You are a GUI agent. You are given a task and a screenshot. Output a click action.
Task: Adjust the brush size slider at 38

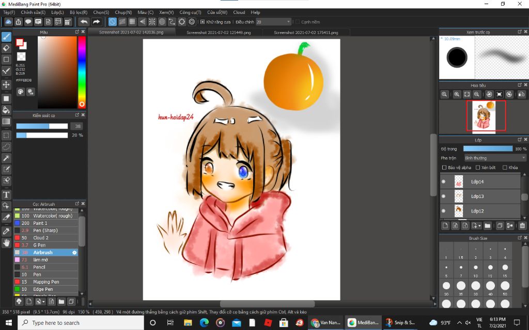coord(42,126)
